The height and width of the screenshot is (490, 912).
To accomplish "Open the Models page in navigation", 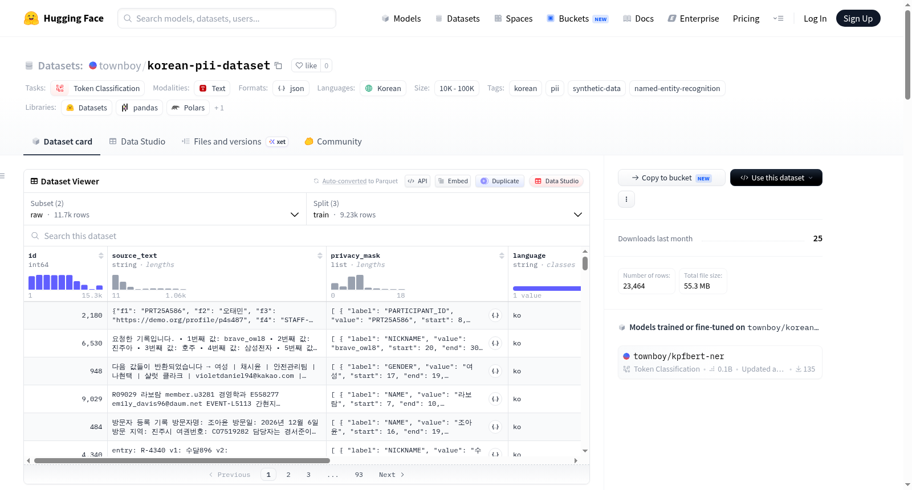I will [401, 18].
